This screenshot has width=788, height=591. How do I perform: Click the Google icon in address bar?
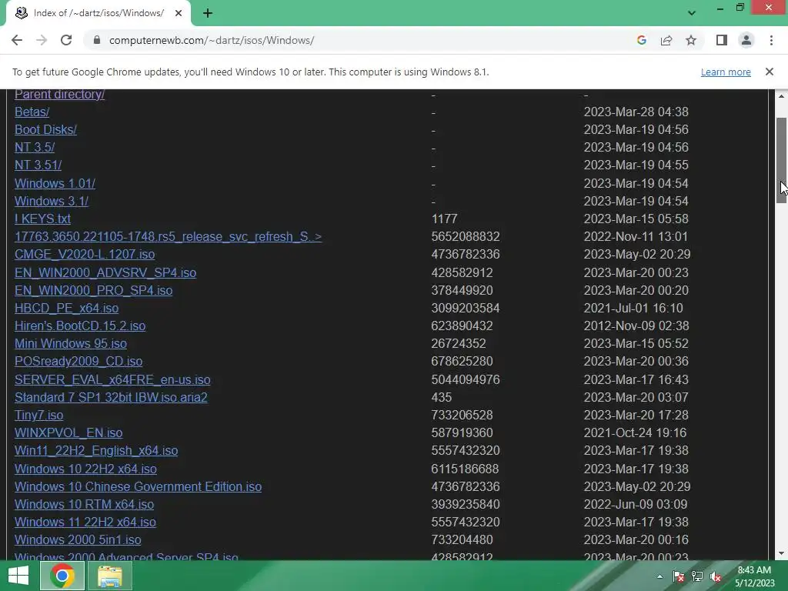click(x=641, y=40)
